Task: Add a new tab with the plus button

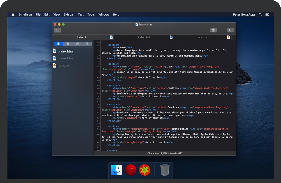Action: [234, 37]
